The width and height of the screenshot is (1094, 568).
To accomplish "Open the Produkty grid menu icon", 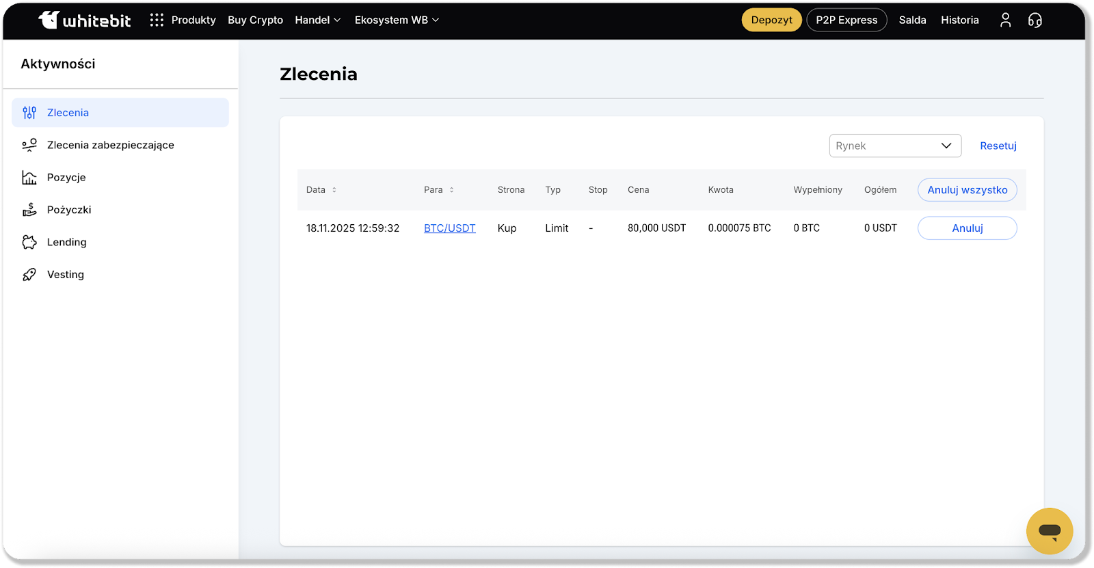I will 157,21.
